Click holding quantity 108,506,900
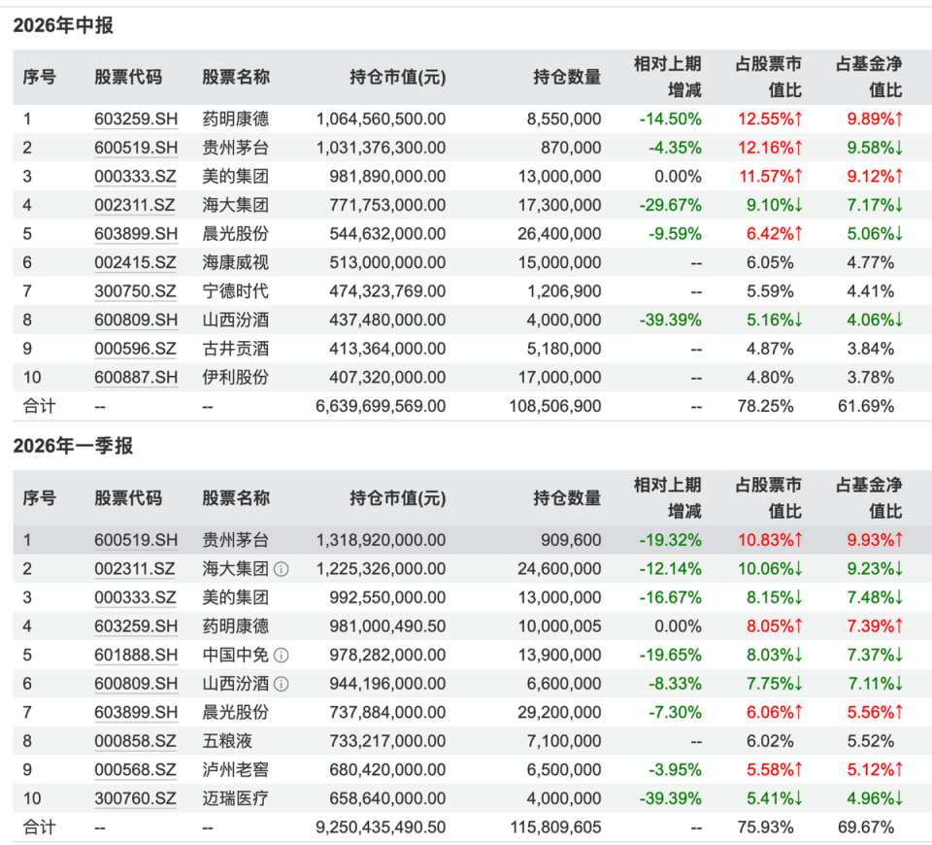 coord(555,406)
